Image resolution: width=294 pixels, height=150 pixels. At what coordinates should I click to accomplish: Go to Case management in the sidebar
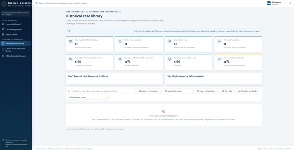16,29
